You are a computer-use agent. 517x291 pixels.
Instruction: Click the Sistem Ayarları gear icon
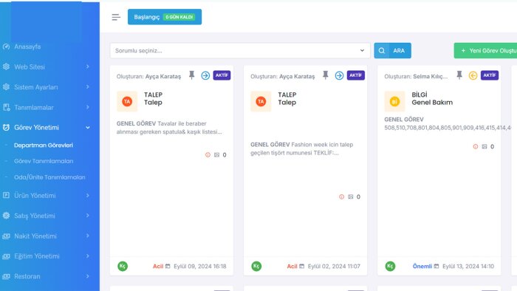coord(6,87)
